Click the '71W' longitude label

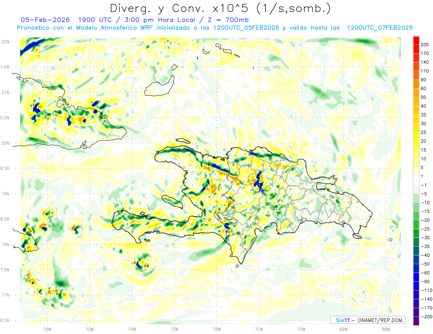[x=259, y=329]
